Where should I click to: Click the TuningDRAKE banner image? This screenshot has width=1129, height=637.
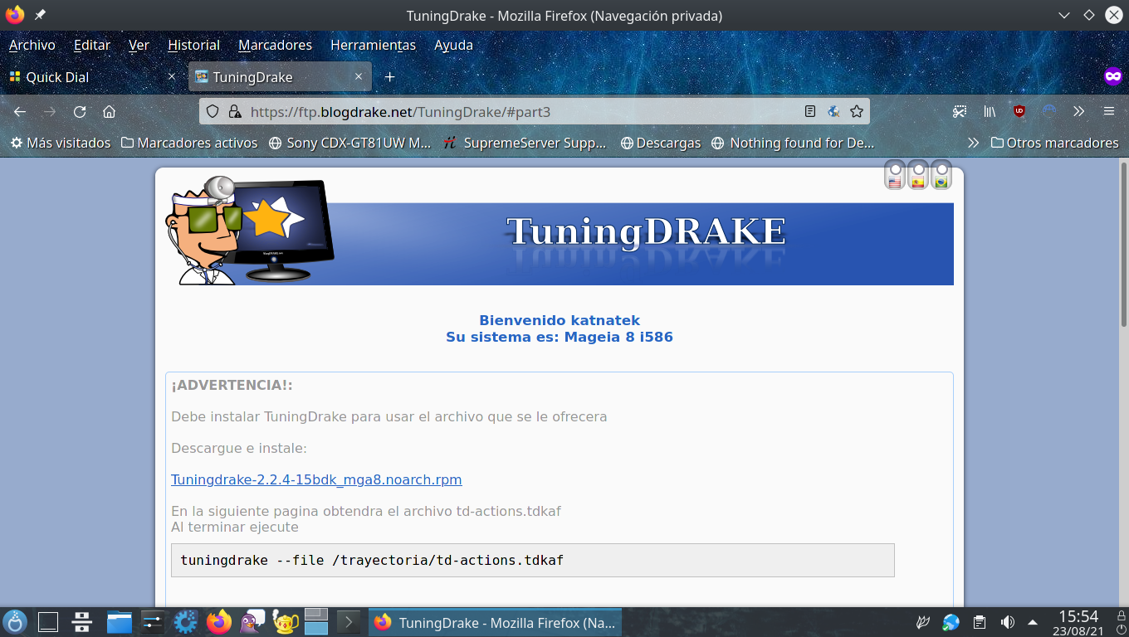click(x=560, y=231)
